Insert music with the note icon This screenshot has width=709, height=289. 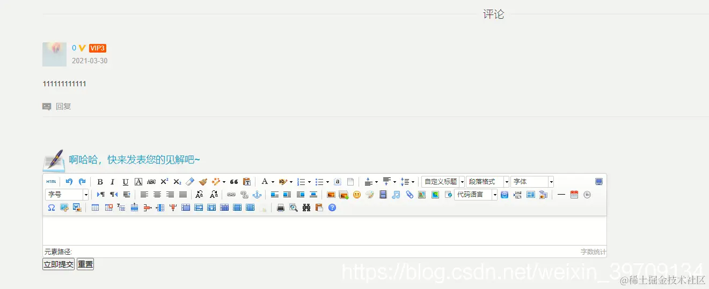coord(396,195)
